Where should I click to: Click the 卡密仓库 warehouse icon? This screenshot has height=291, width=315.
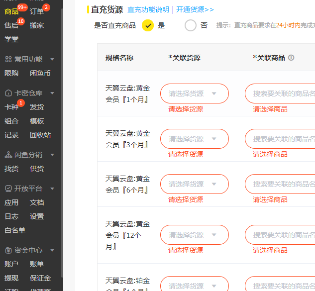[x=8, y=93]
